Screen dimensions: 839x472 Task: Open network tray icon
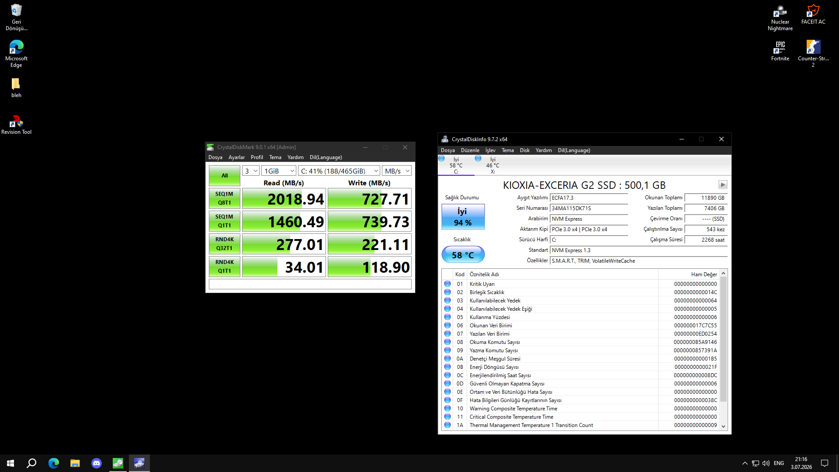click(x=756, y=463)
